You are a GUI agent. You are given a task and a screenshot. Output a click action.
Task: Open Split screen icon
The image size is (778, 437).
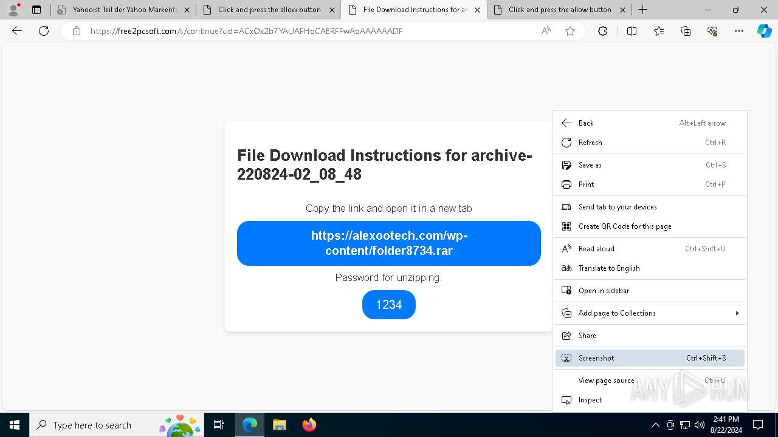click(632, 31)
